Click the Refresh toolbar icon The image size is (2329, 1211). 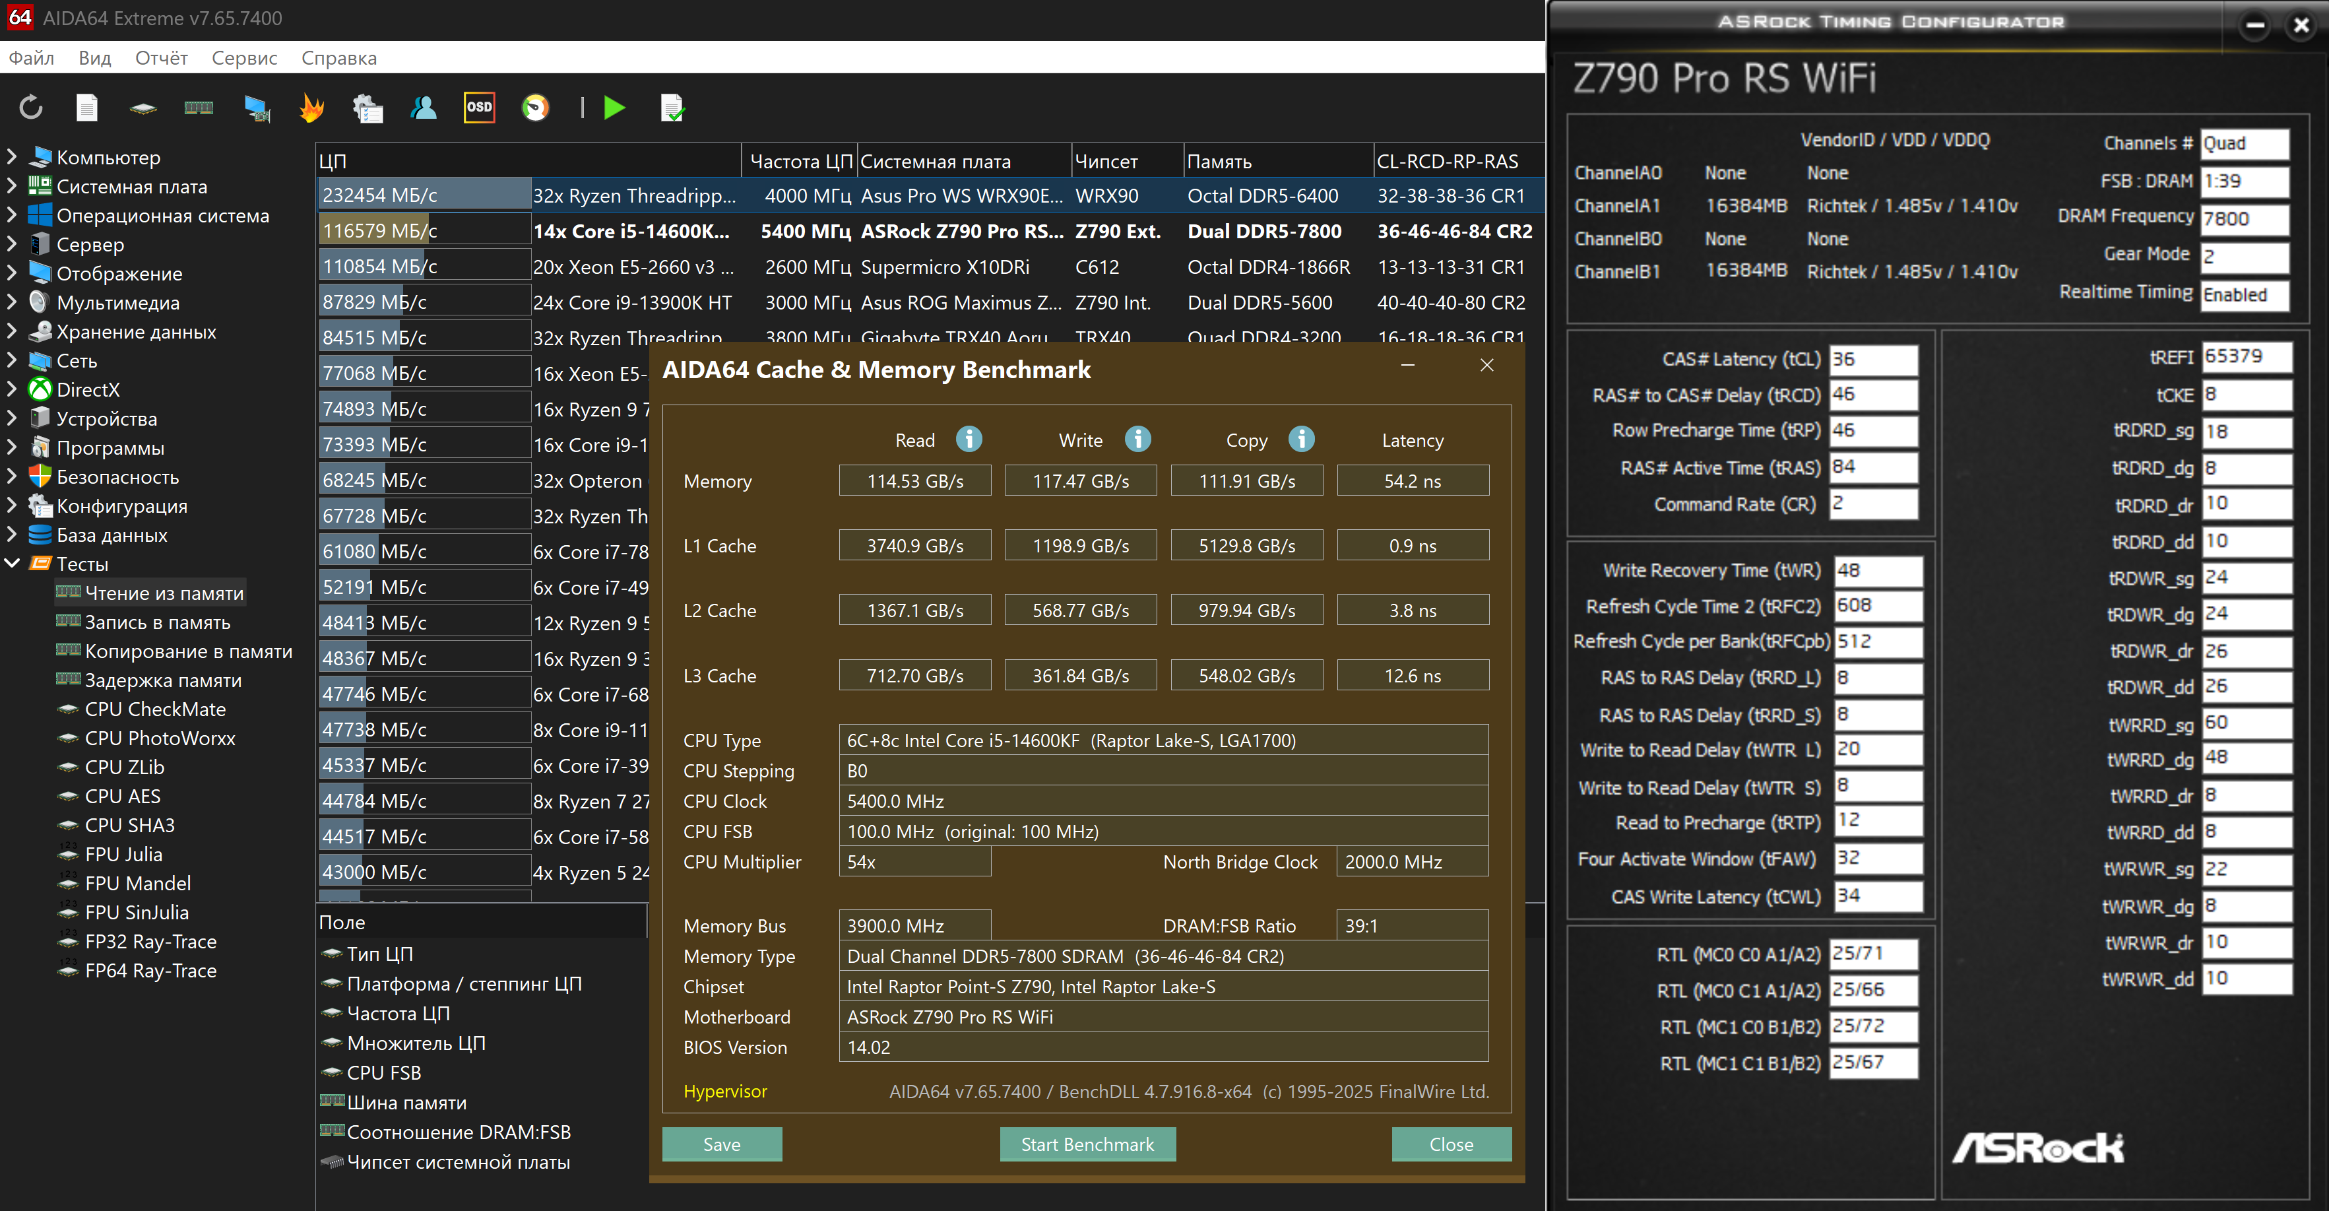tap(31, 108)
